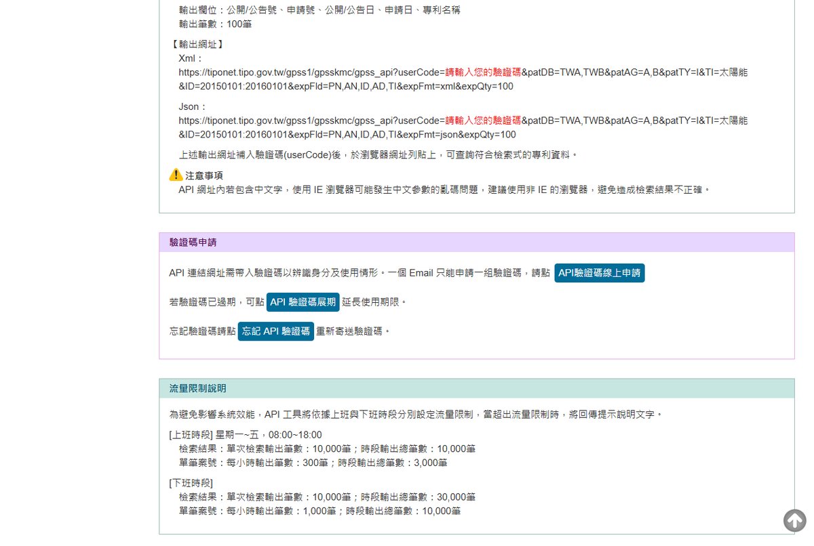
Task: Click the 流量限制說明 section header
Action: (x=477, y=388)
